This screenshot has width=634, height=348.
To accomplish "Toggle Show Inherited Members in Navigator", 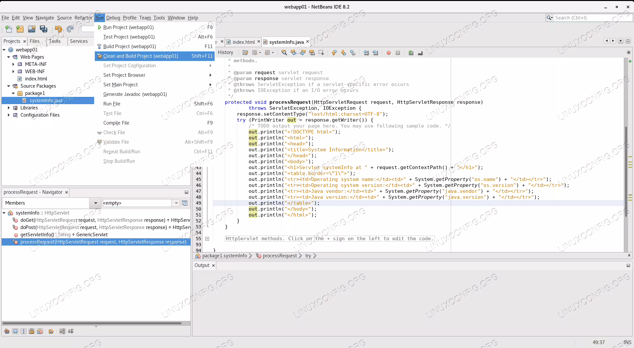I will [7, 331].
